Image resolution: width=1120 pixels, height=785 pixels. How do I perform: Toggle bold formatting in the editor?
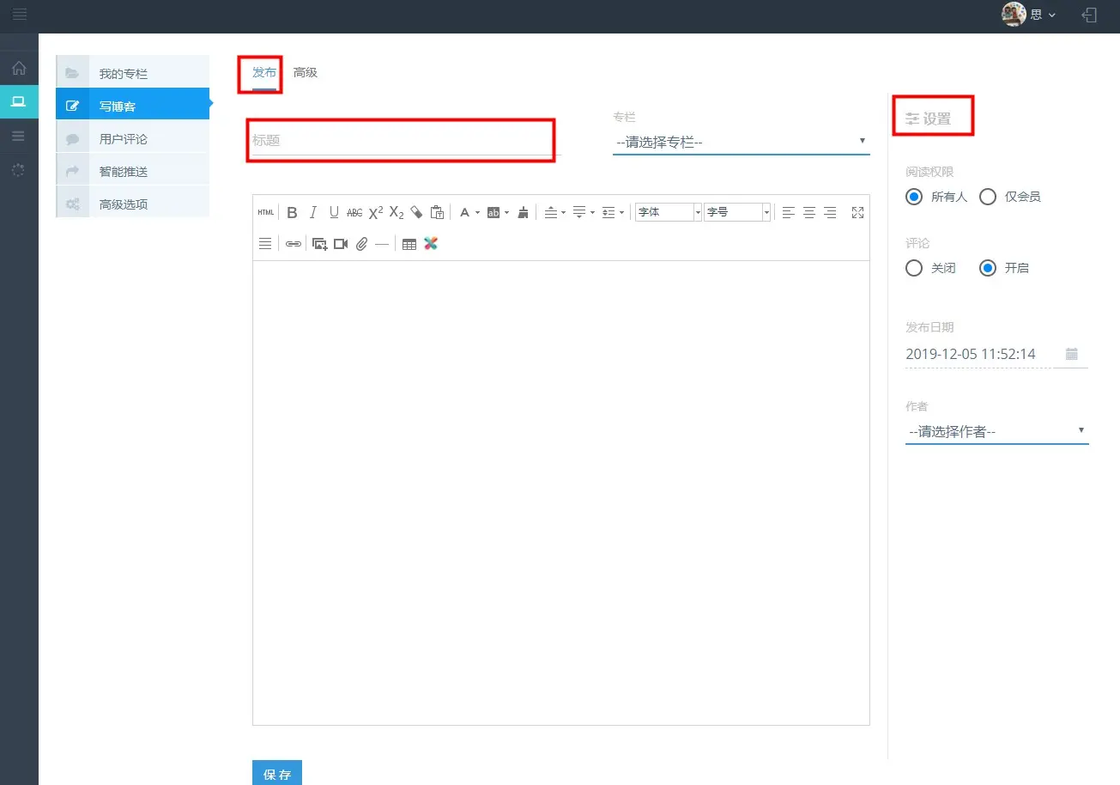(292, 212)
